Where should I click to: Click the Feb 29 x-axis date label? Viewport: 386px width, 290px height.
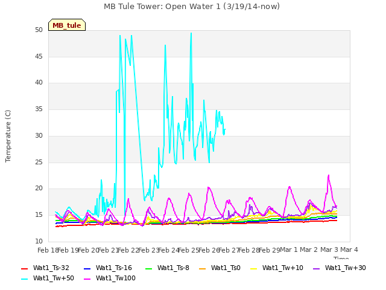coord(270,250)
